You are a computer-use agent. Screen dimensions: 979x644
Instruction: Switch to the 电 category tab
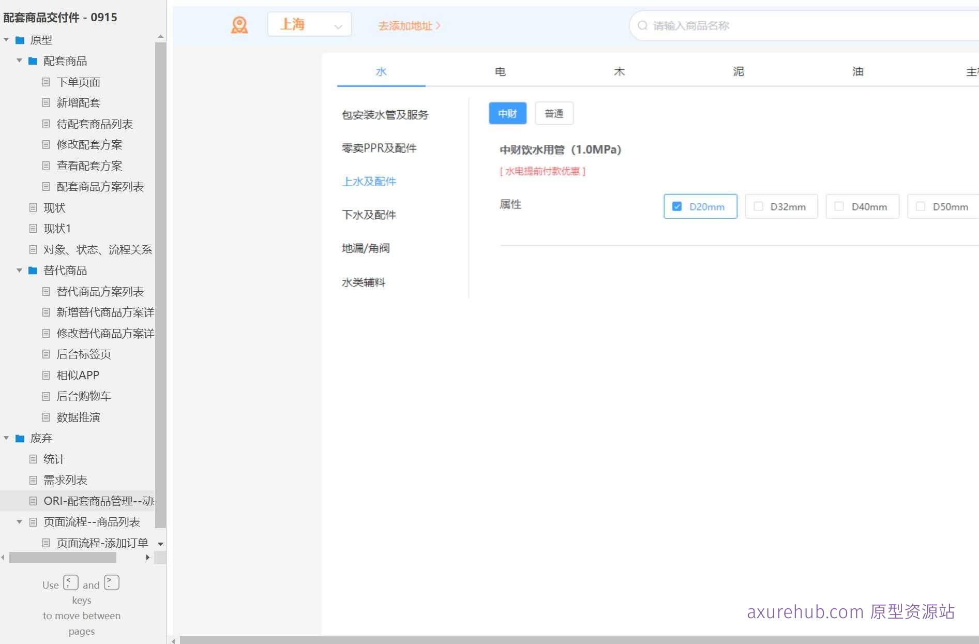click(x=500, y=72)
